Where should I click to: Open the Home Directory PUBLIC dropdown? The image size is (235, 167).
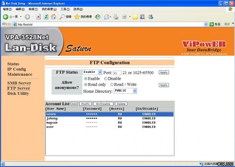(125, 91)
